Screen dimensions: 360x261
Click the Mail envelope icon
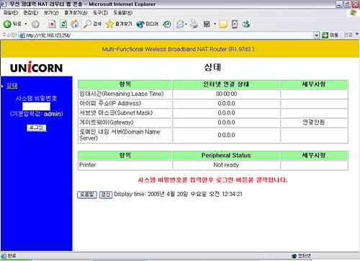click(x=180, y=24)
